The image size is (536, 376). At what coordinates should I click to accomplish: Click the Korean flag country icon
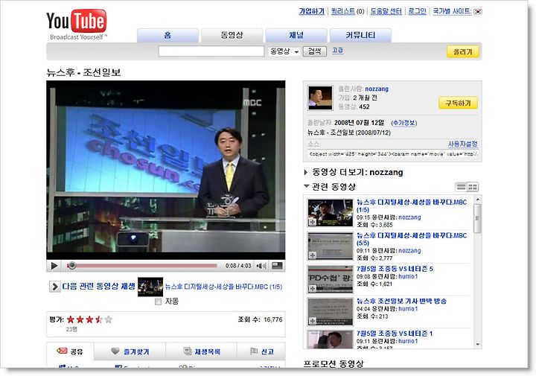(478, 12)
